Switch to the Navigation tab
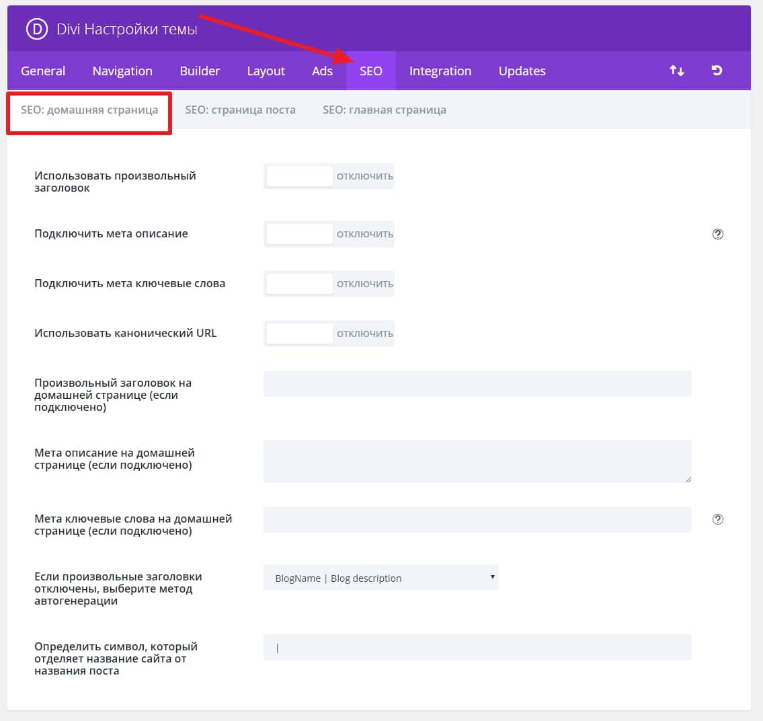763x721 pixels. coord(122,71)
